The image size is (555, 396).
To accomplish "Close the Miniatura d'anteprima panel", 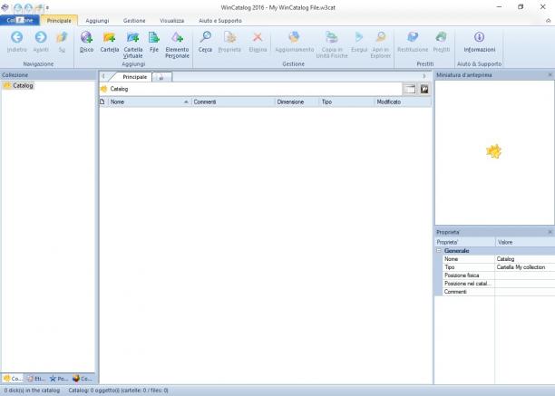I will coord(550,75).
